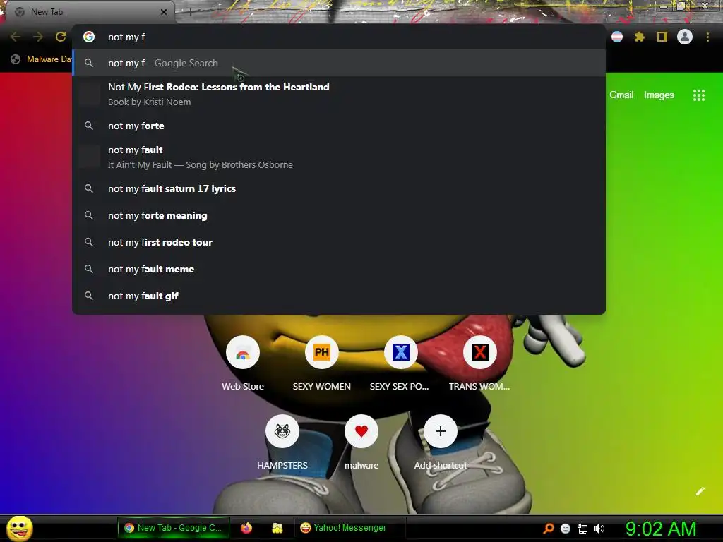Toggle the side panel icon
This screenshot has width=723, height=542.
662,37
